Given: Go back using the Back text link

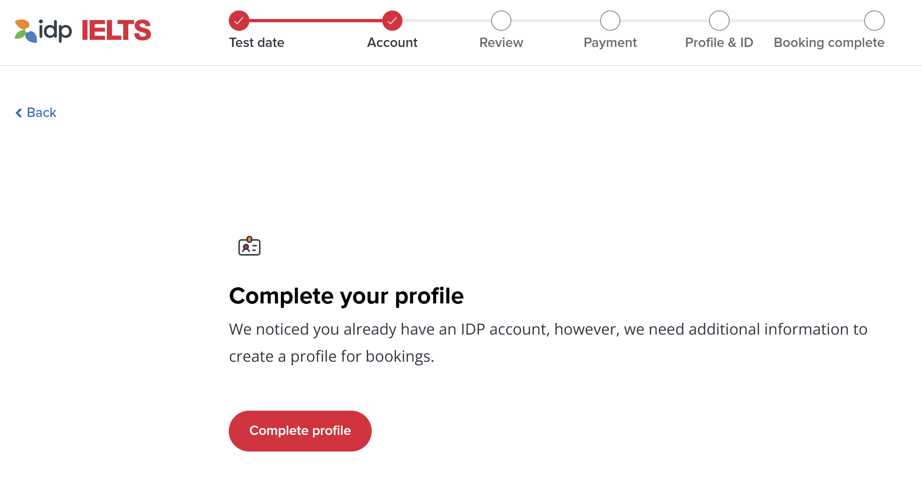Looking at the screenshot, I should 41,112.
